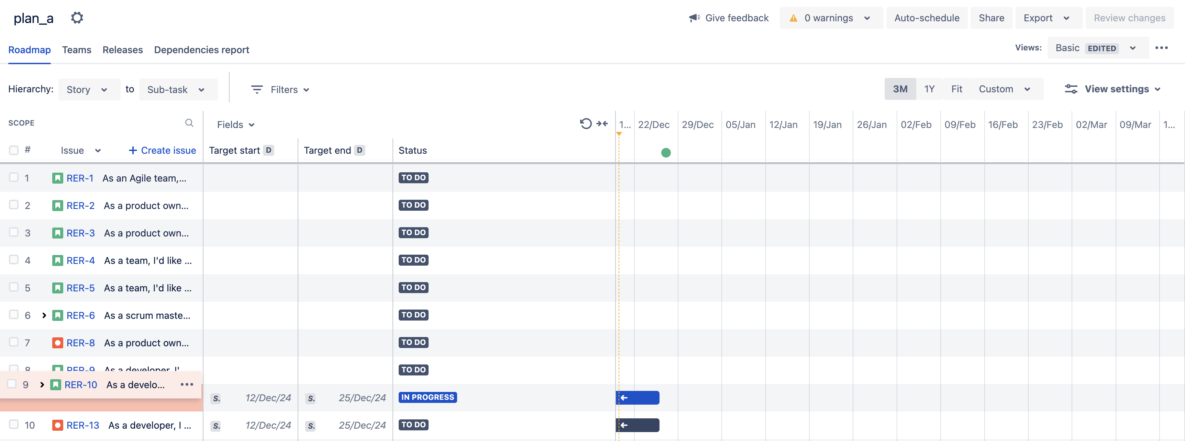Open the Dependencies report tab
Viewport: 1185px width, 441px height.
(x=201, y=50)
